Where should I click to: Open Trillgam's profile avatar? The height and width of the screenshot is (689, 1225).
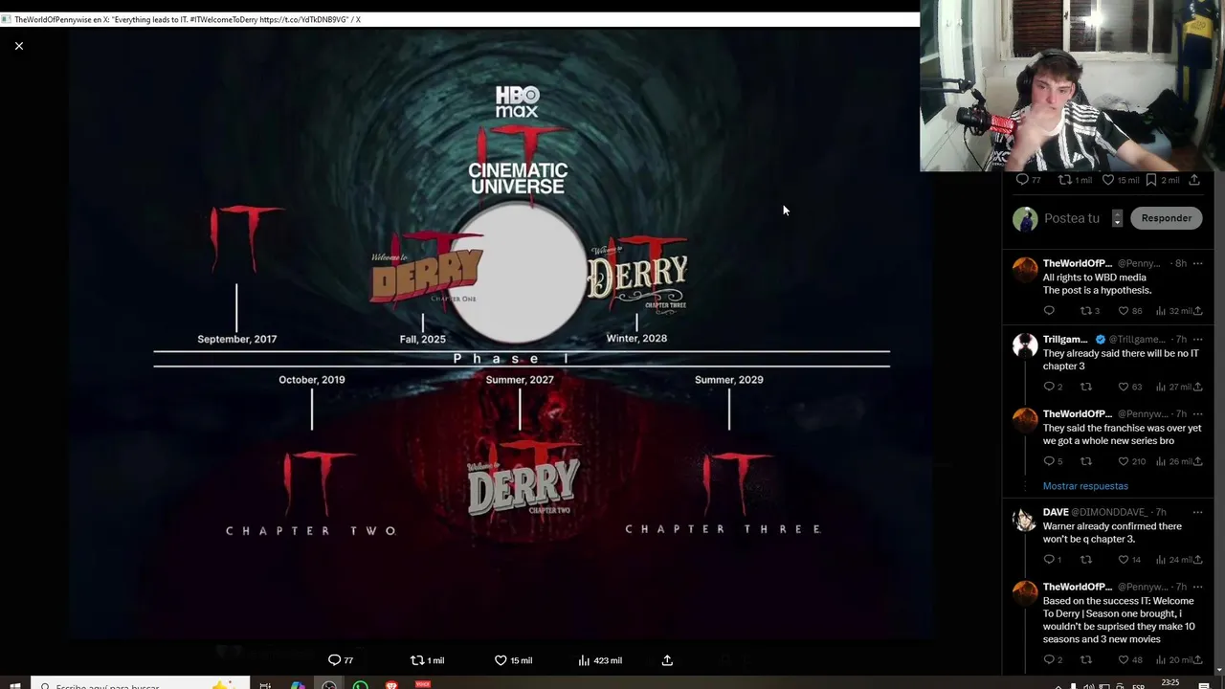click(x=1025, y=345)
